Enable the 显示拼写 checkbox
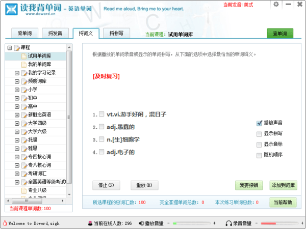 tap(260, 133)
